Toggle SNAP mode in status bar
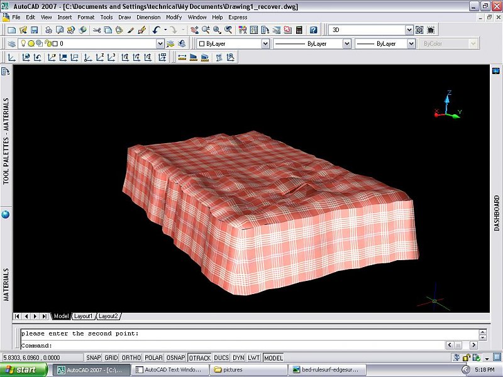Image resolution: width=503 pixels, height=377 pixels. coord(93,358)
